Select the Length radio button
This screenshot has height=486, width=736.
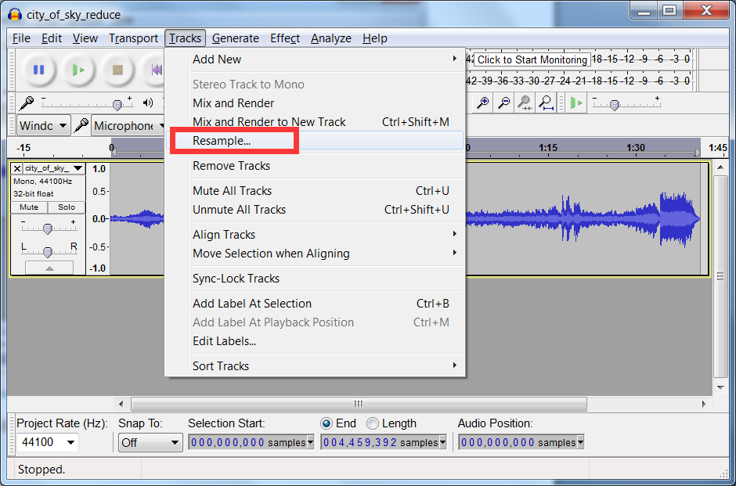point(373,423)
